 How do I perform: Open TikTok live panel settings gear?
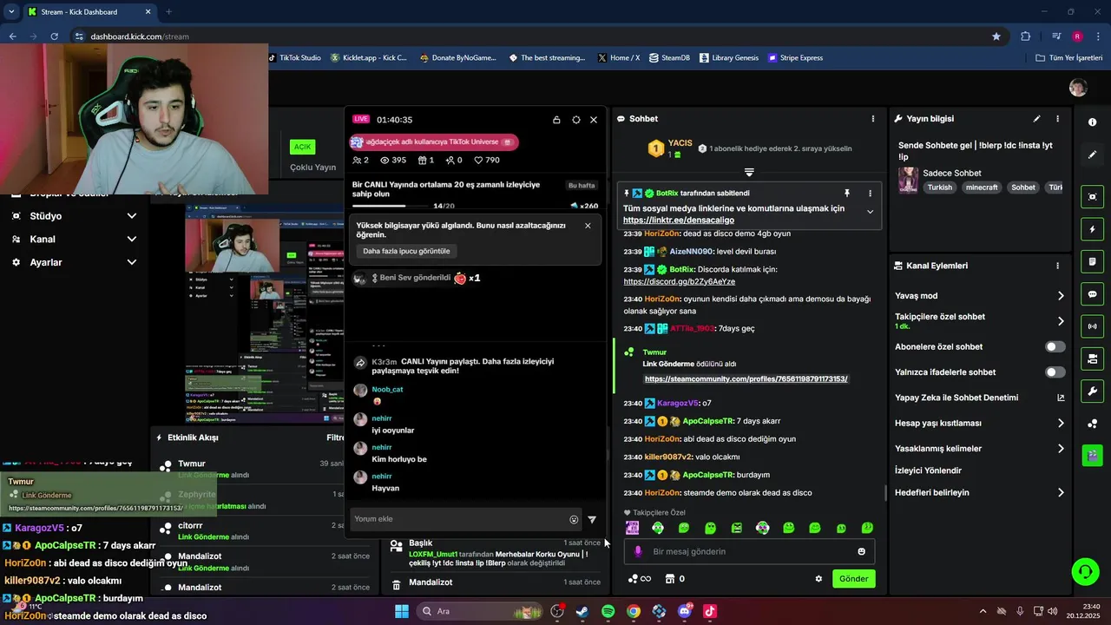575,120
